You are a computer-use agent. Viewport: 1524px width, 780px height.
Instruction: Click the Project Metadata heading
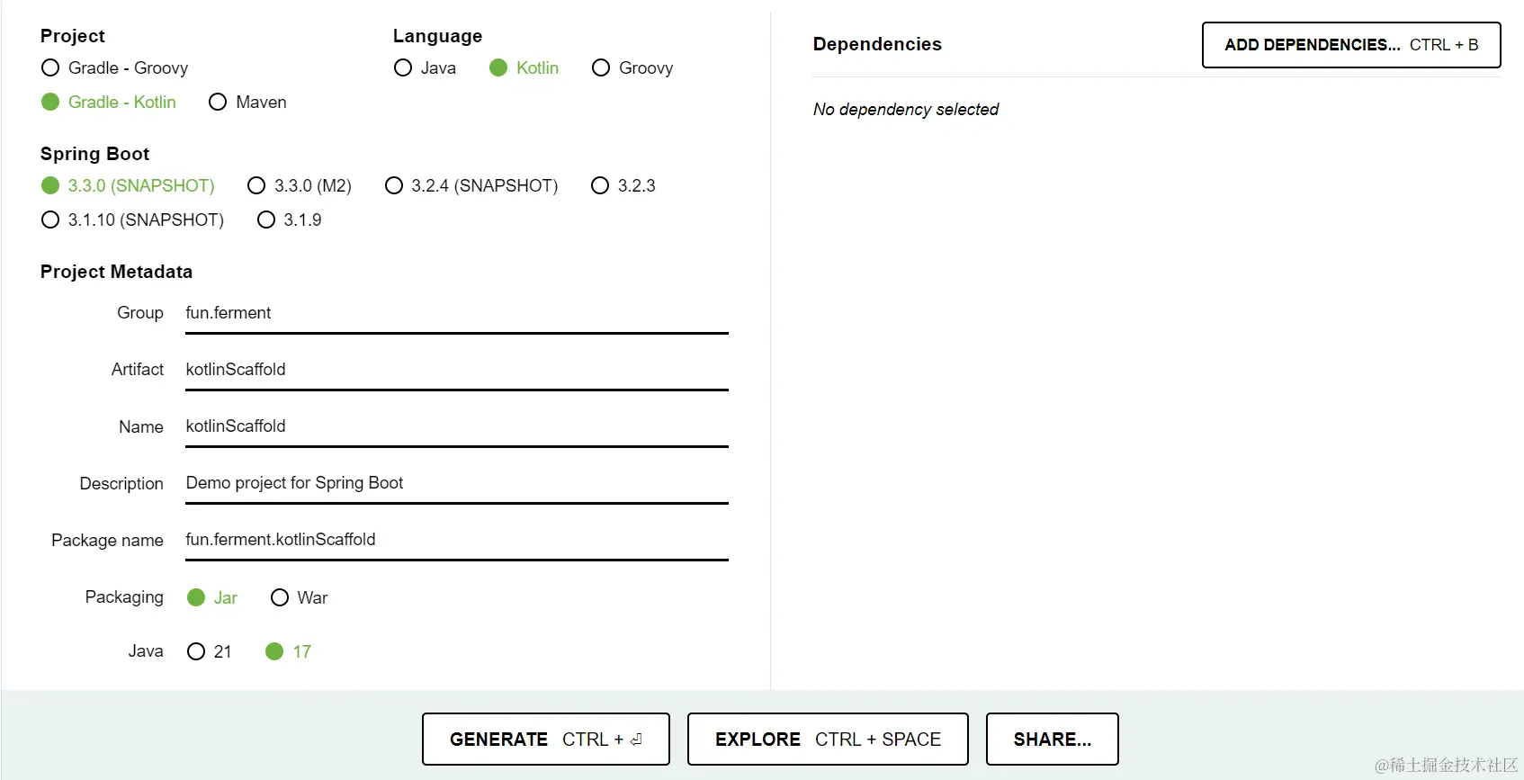pos(116,273)
